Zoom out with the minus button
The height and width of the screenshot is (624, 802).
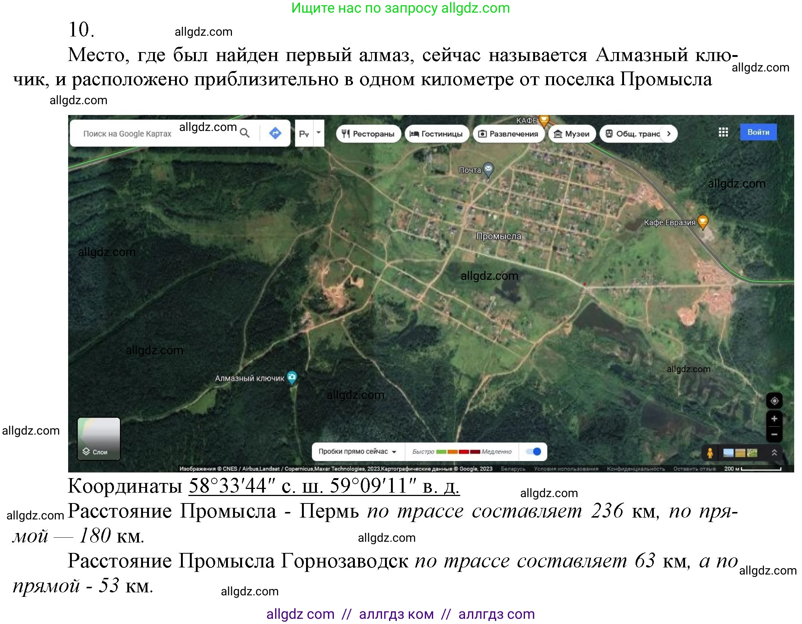pos(774,434)
